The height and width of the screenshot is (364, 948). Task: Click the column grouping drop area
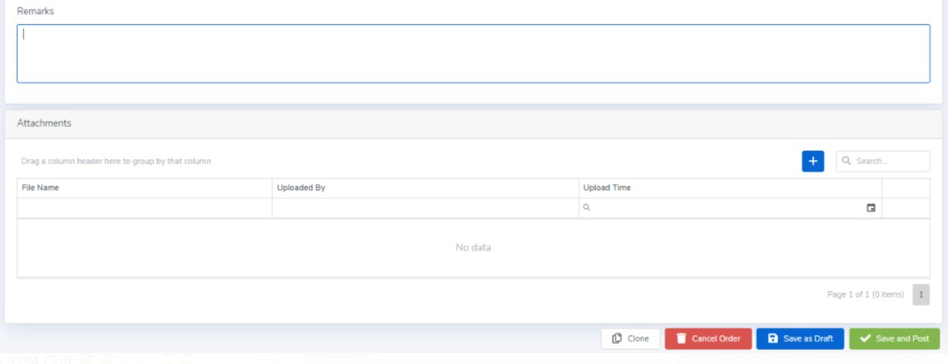116,161
